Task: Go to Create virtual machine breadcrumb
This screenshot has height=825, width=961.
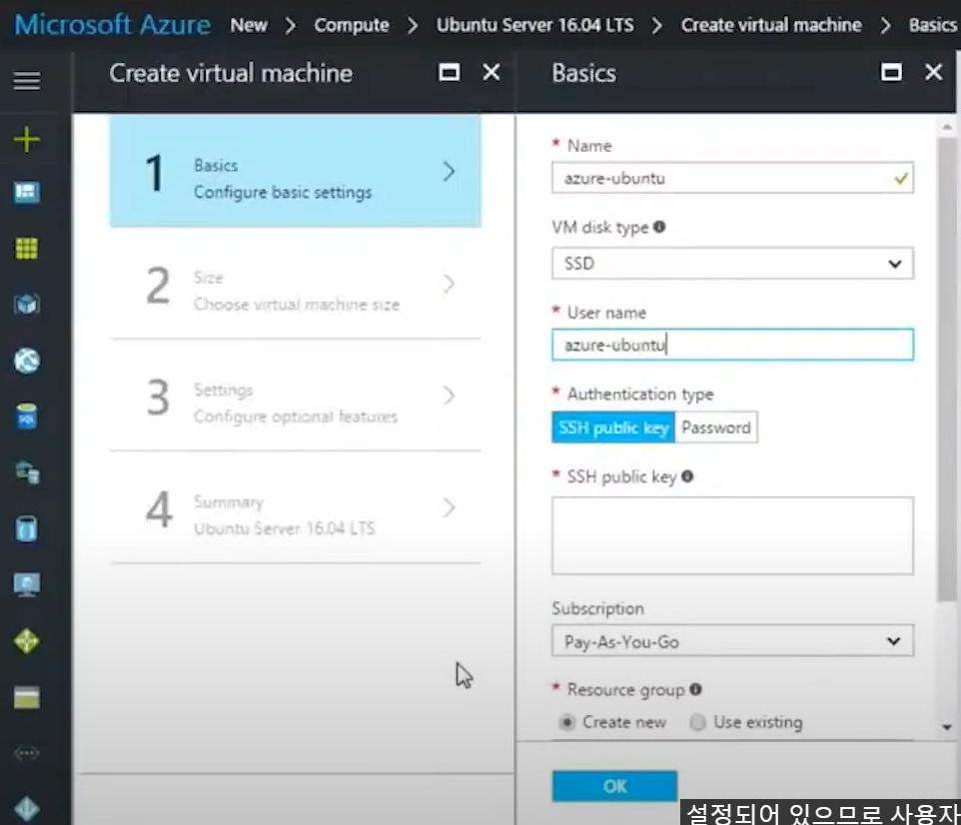Action: click(x=771, y=25)
